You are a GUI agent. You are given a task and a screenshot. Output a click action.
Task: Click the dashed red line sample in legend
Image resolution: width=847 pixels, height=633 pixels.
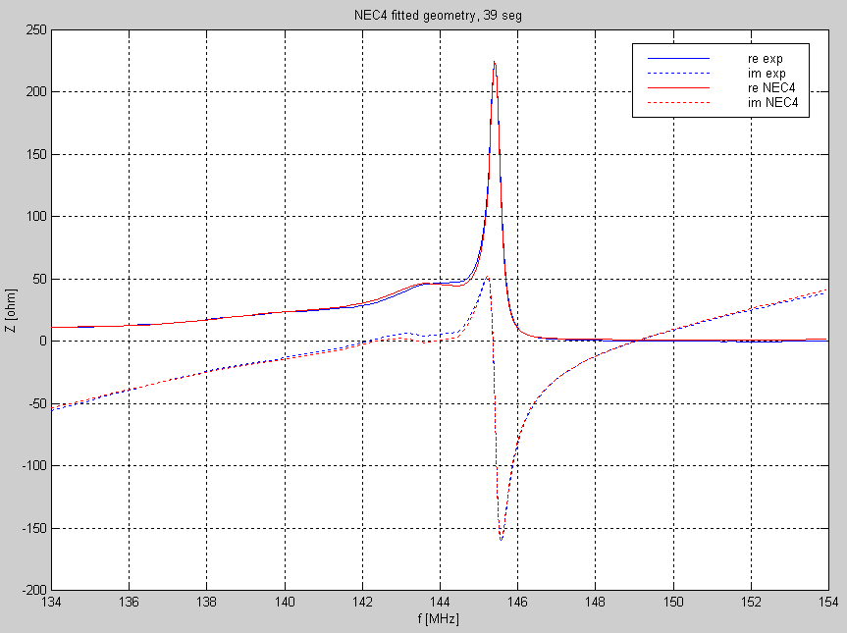pyautogui.click(x=678, y=102)
